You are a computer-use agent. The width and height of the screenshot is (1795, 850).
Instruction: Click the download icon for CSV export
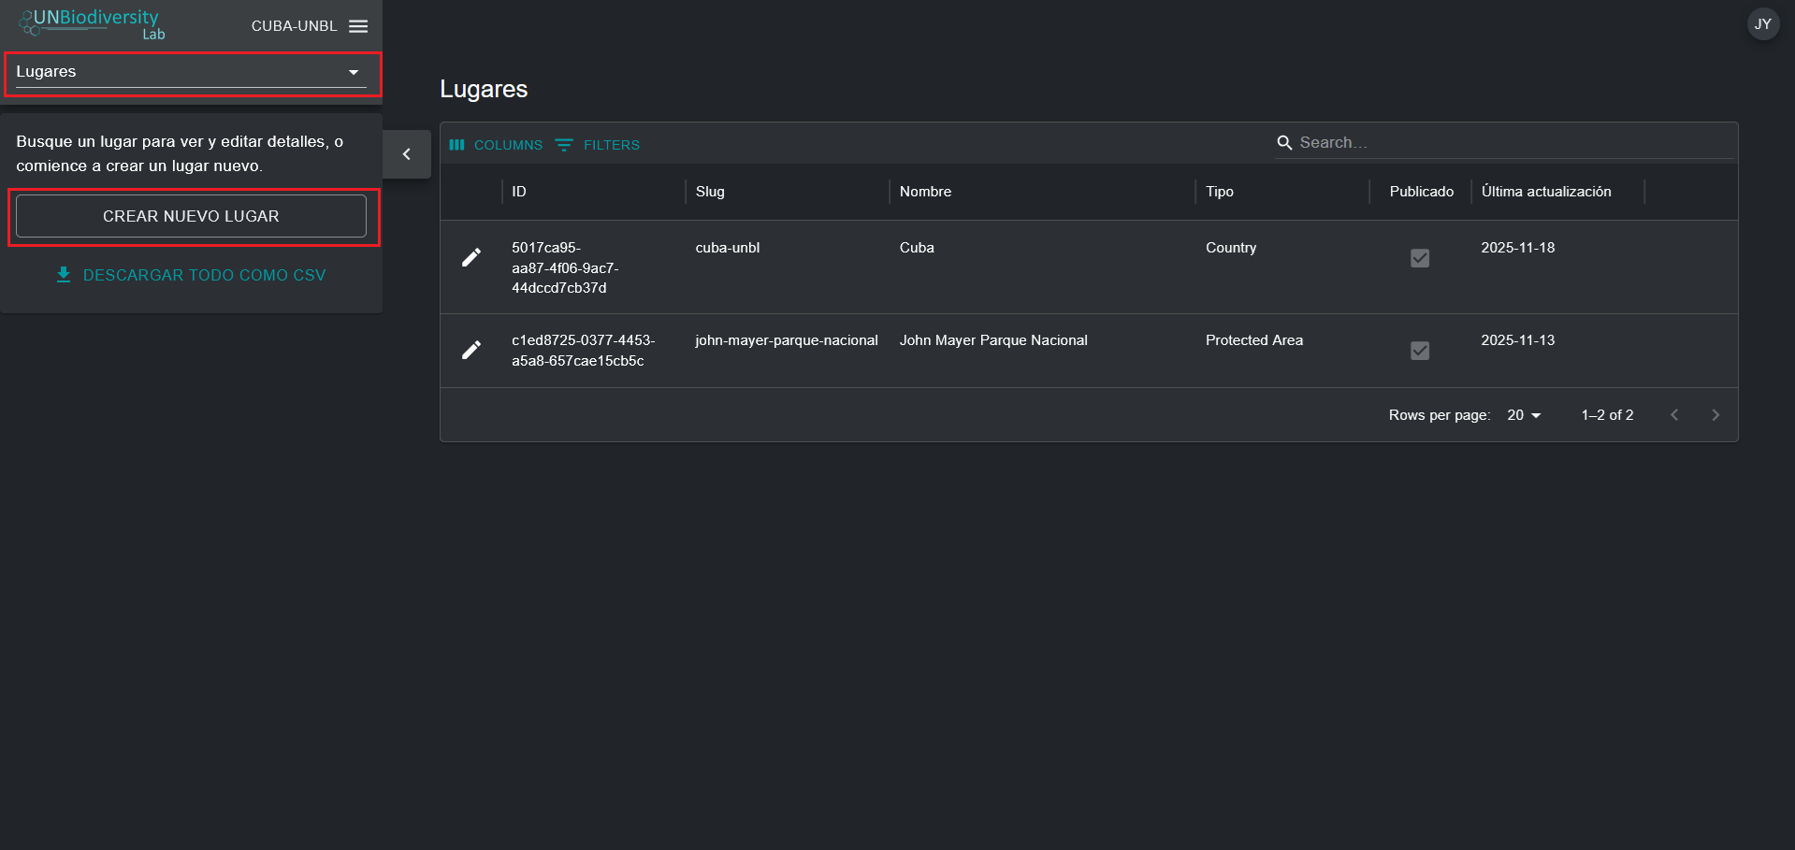64,275
